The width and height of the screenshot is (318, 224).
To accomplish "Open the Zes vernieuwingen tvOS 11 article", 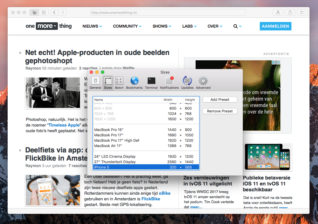I will (x=208, y=181).
